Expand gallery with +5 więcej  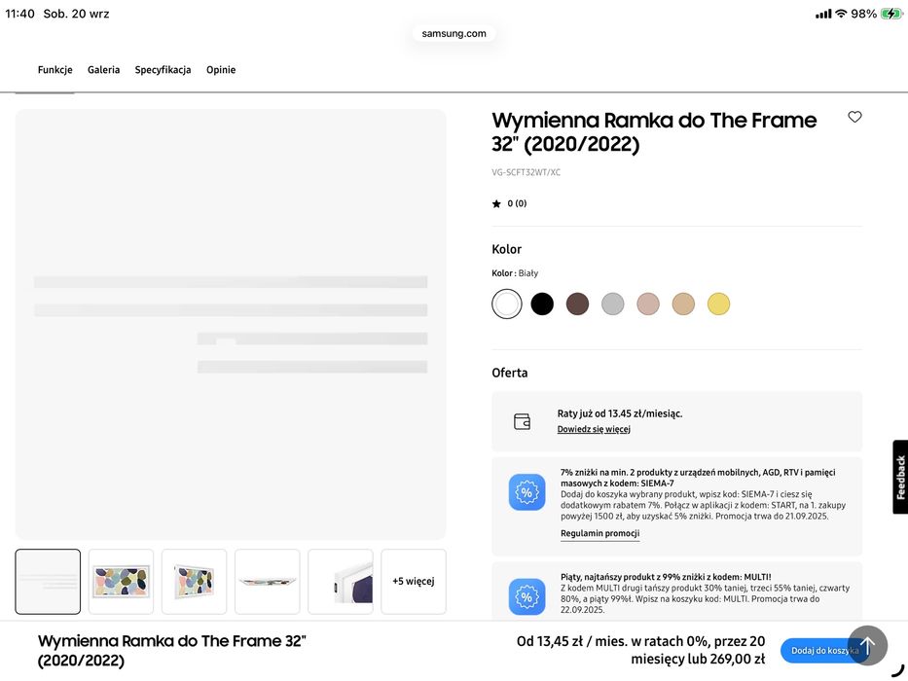click(x=414, y=582)
